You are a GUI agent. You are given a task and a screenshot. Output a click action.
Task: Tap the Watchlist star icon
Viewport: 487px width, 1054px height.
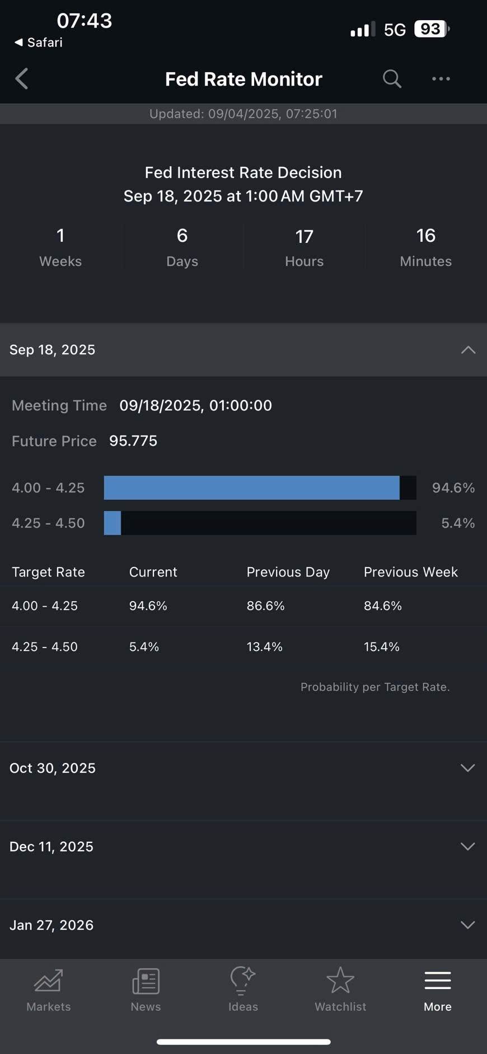pyautogui.click(x=340, y=981)
